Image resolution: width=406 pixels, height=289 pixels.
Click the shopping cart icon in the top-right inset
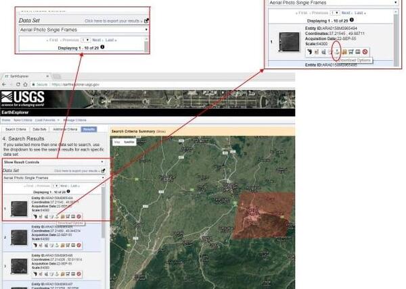coord(351,51)
